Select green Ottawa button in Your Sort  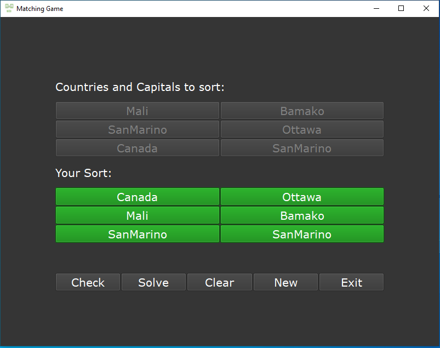click(x=302, y=197)
